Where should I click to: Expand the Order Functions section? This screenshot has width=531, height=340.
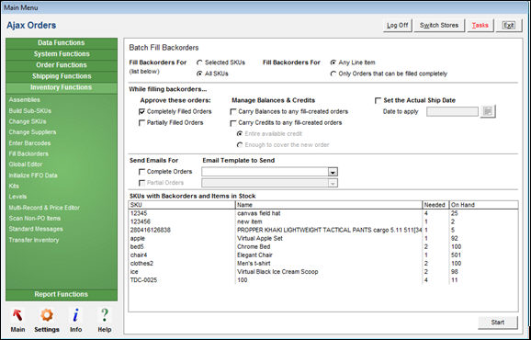point(62,65)
